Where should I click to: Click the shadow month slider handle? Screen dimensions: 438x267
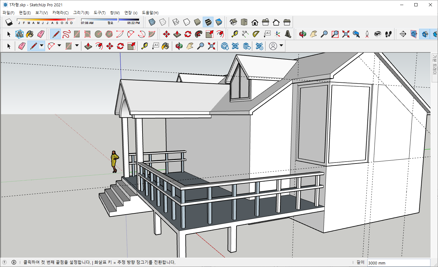pyautogui.click(x=67, y=20)
